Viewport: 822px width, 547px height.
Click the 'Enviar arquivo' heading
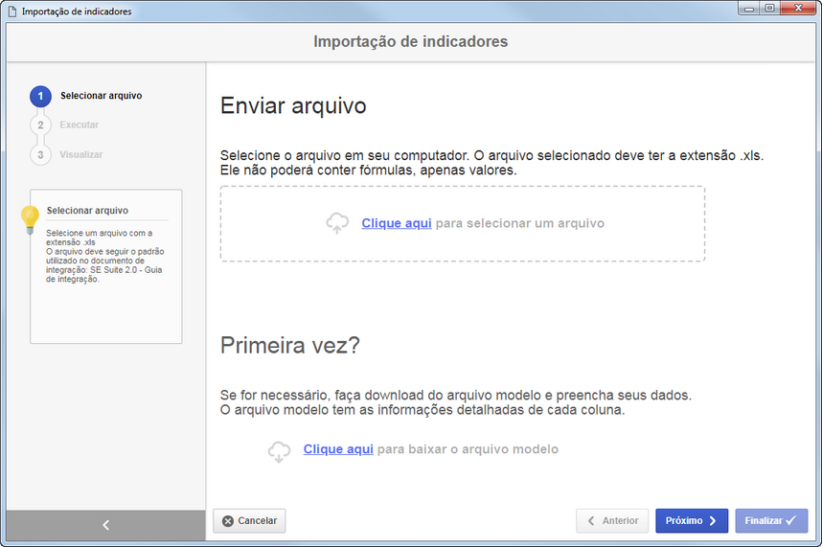click(x=293, y=105)
